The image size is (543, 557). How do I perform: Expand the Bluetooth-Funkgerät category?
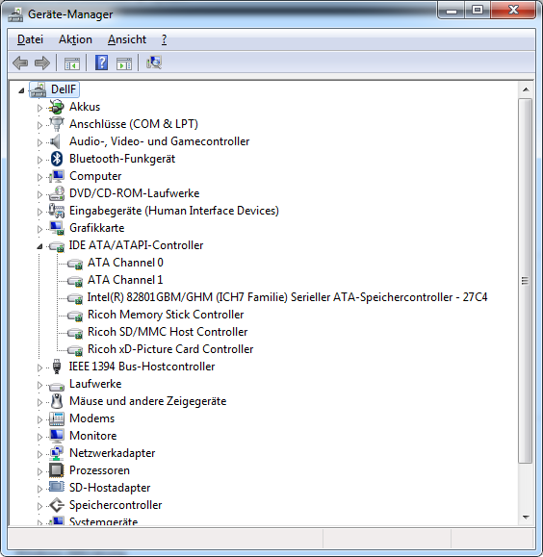[x=39, y=160]
